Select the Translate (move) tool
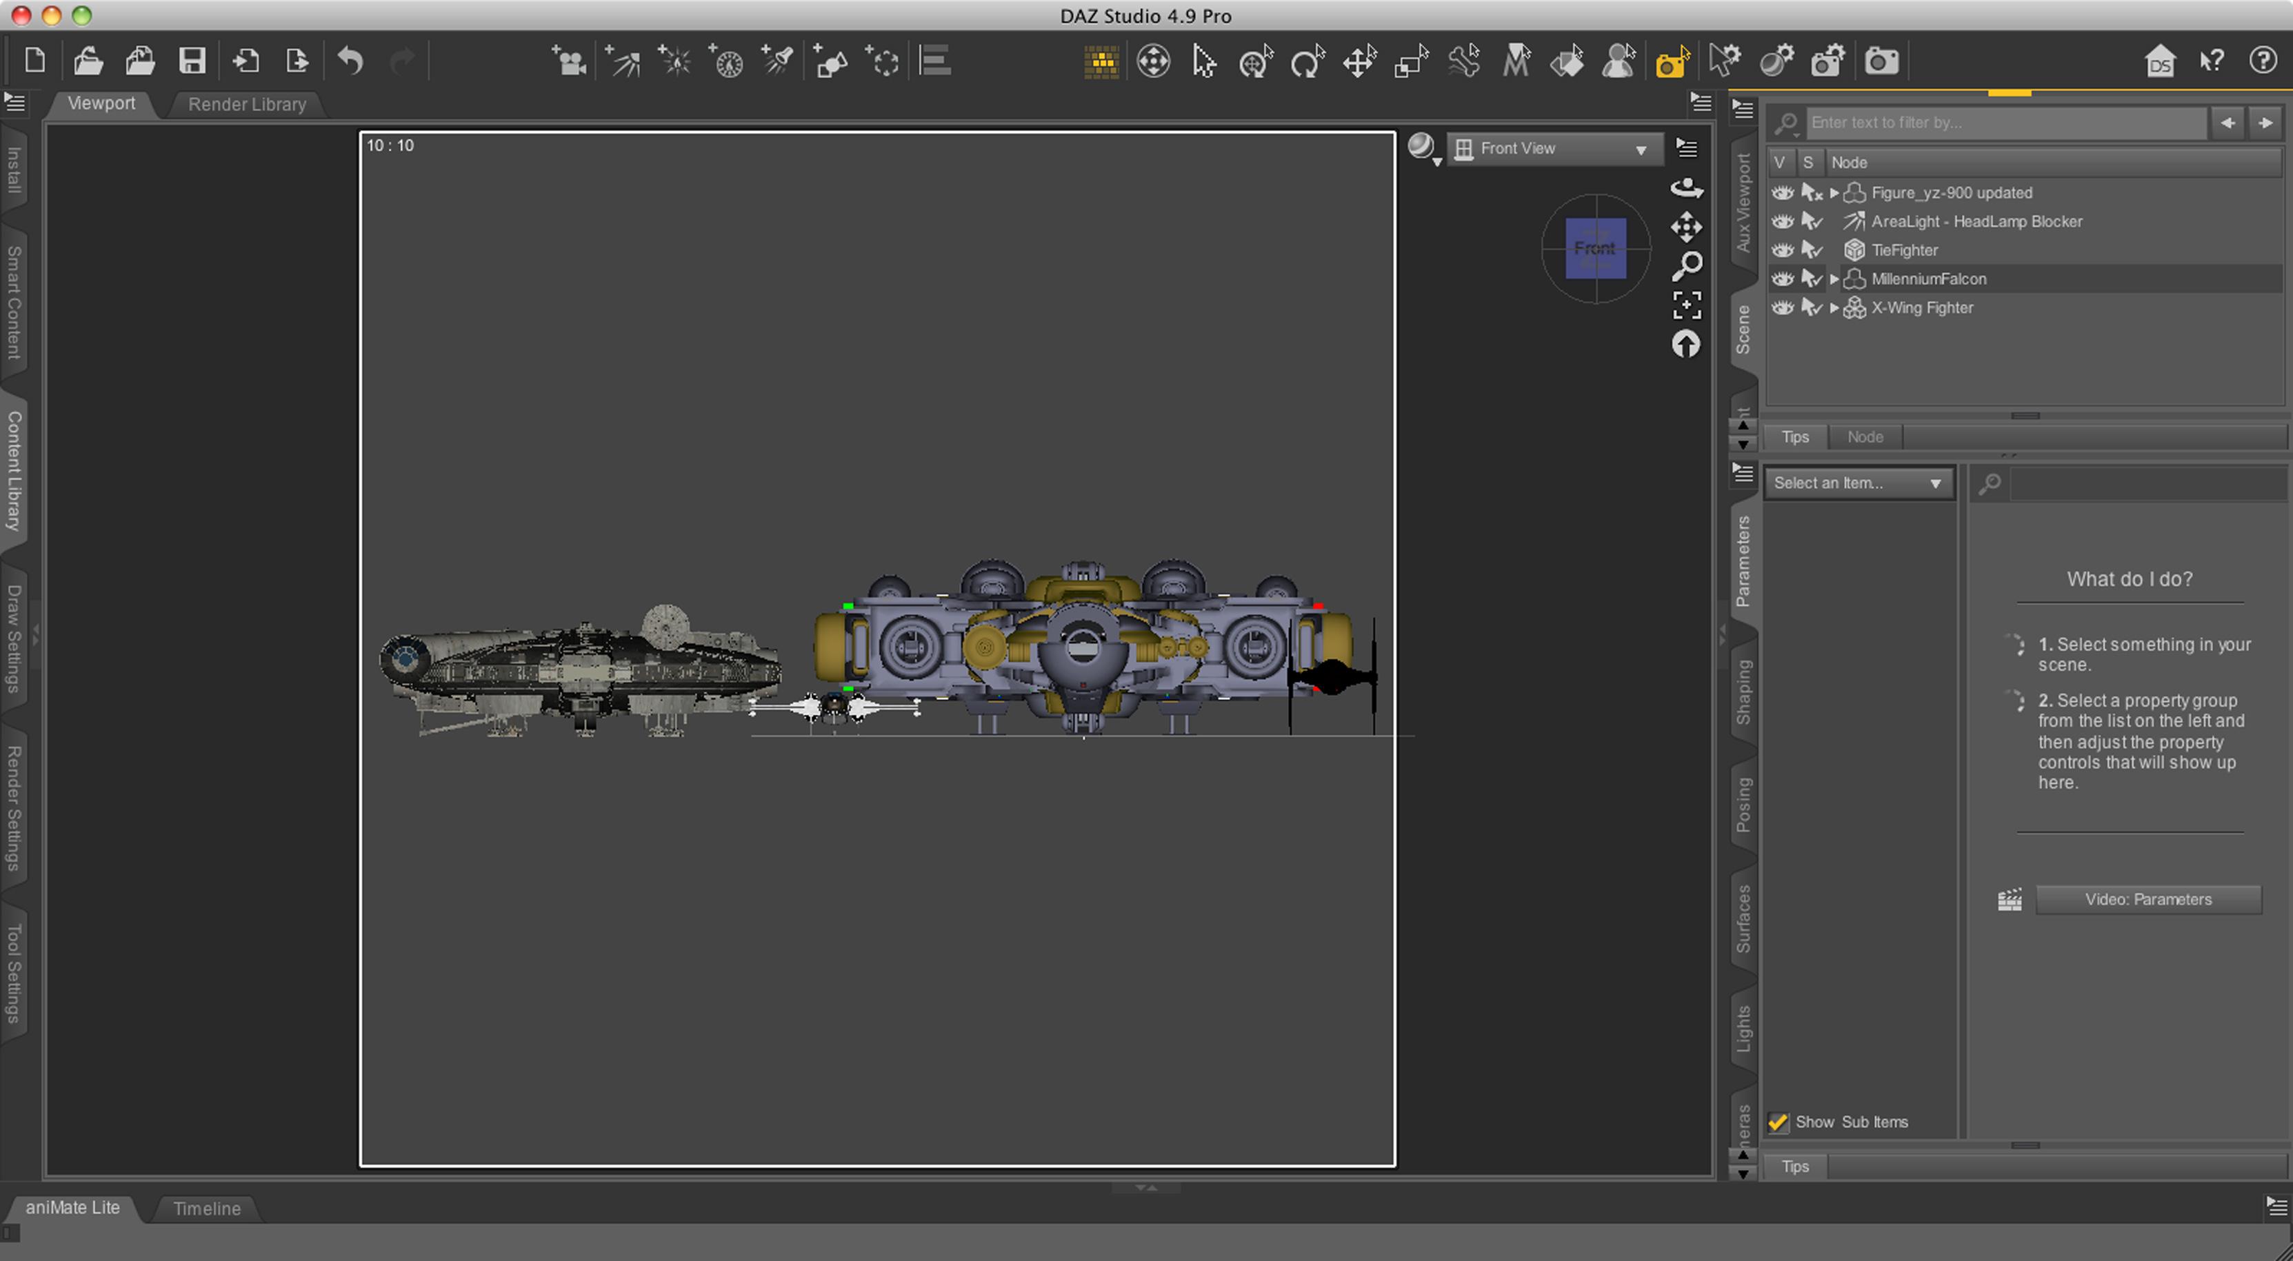 1359,61
